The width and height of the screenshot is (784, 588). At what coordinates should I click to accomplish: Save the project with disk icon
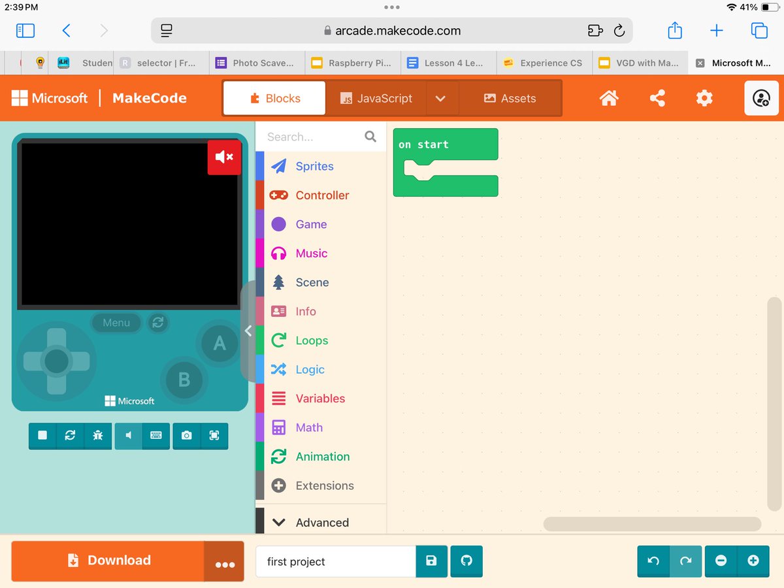(x=431, y=561)
